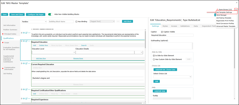239x105 pixels.
Task: Click Add/Edit Ref. Choice Lists
Action: (165, 69)
